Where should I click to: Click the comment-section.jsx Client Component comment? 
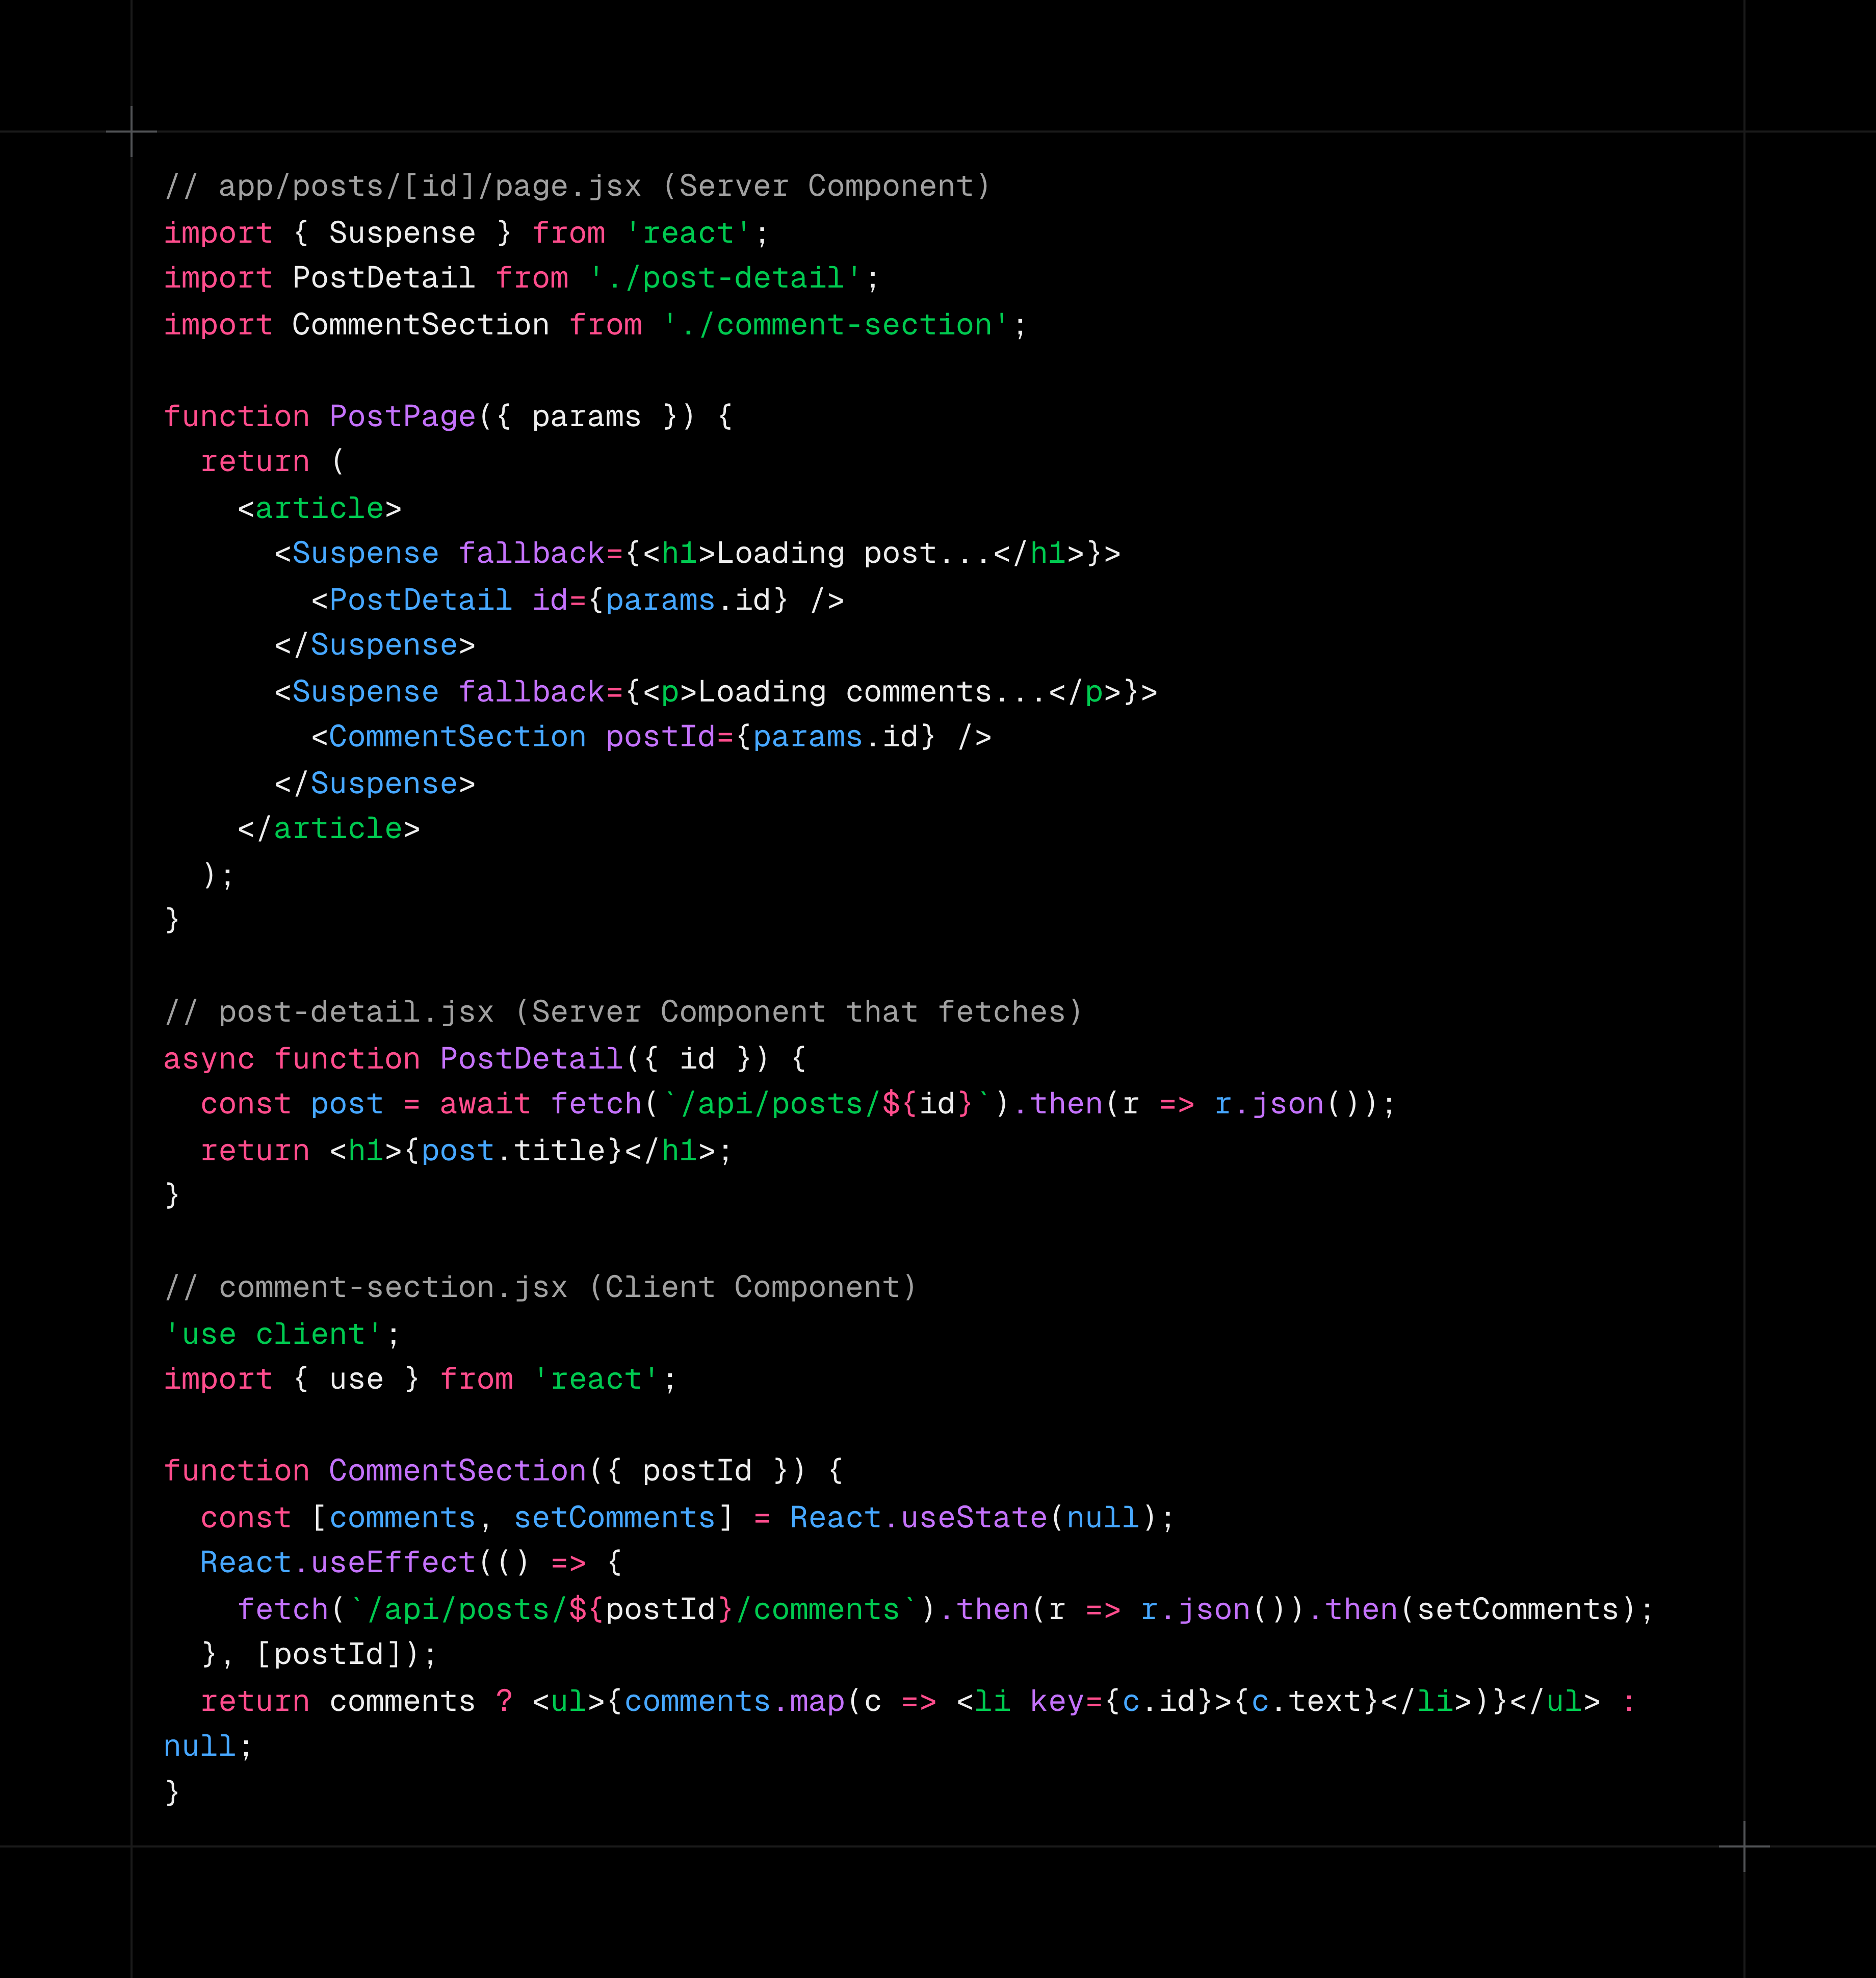click(x=540, y=1287)
